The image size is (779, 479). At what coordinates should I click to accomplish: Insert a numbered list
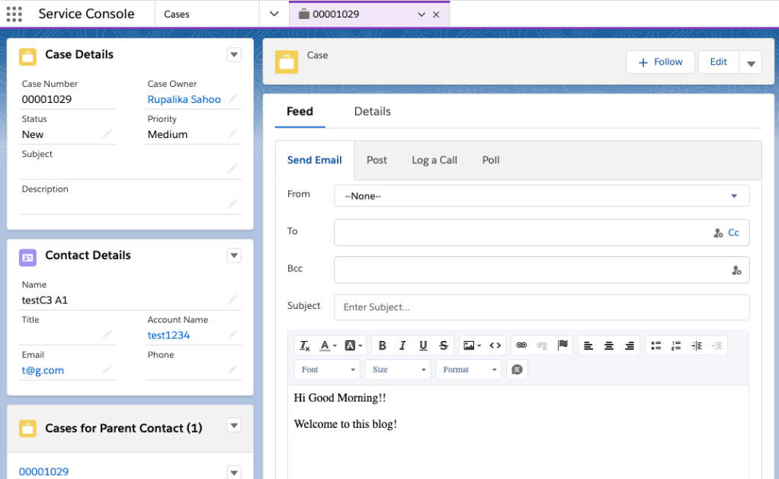tap(676, 346)
